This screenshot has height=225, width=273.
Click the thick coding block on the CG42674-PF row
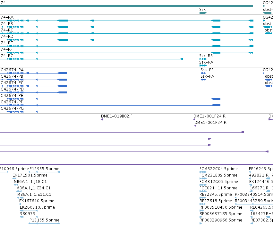coord(216,105)
